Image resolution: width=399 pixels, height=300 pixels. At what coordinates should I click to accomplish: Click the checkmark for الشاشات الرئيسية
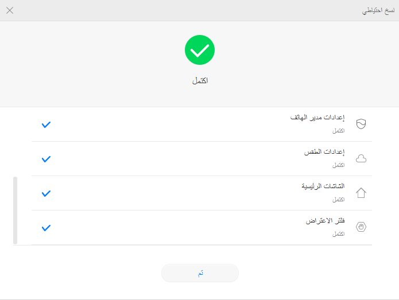(x=46, y=193)
